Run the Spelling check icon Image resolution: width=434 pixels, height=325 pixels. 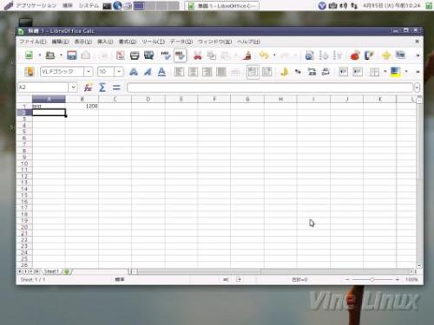166,55
